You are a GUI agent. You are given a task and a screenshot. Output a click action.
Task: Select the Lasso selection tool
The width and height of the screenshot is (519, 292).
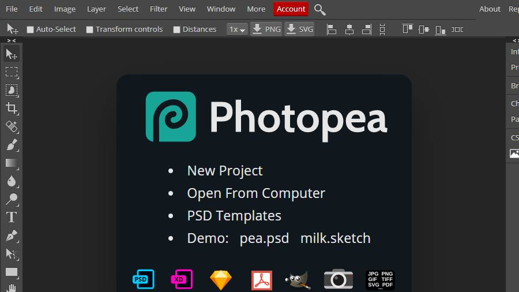(x=12, y=91)
